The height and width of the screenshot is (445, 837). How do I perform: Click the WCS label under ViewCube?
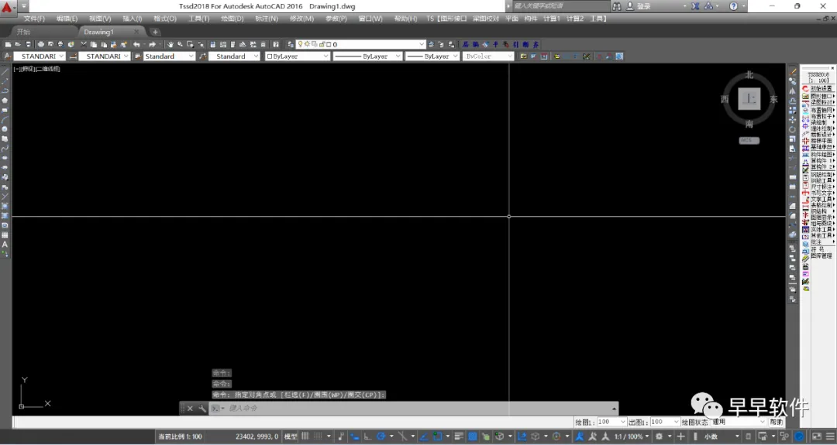749,140
